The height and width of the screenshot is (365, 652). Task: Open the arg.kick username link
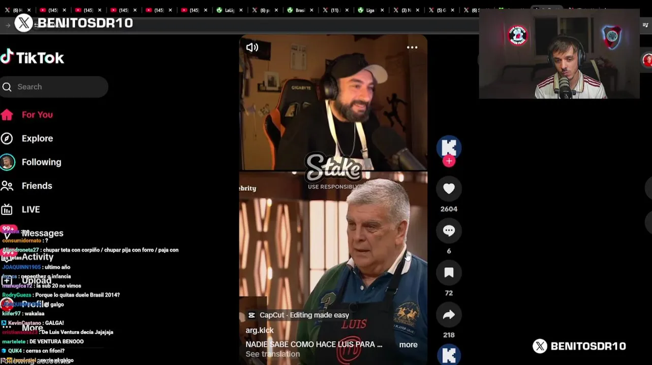260,331
